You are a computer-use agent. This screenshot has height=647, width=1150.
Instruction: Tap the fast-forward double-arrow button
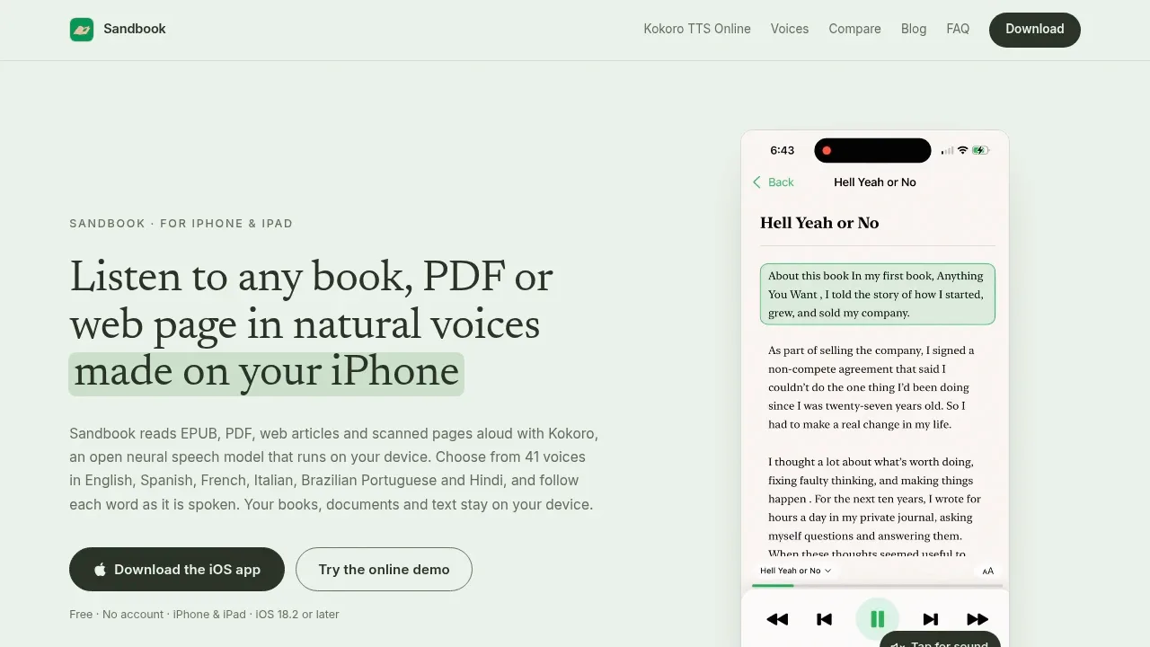[x=977, y=619]
